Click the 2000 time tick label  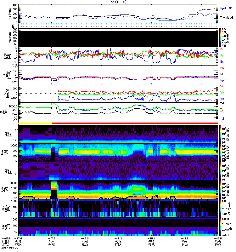coord(18,245)
